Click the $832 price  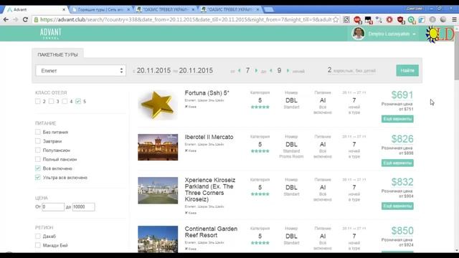tap(402, 182)
